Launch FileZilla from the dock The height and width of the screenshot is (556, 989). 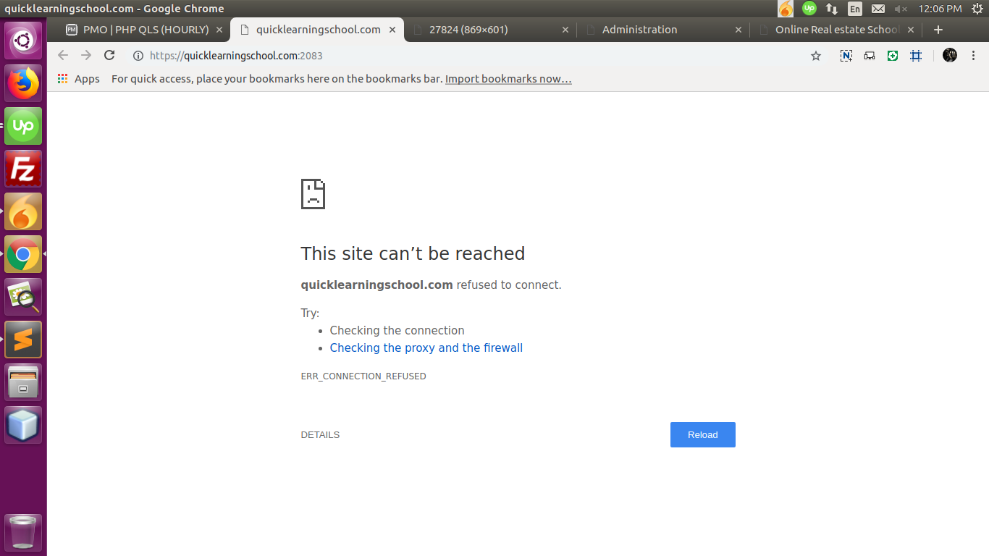(x=23, y=169)
